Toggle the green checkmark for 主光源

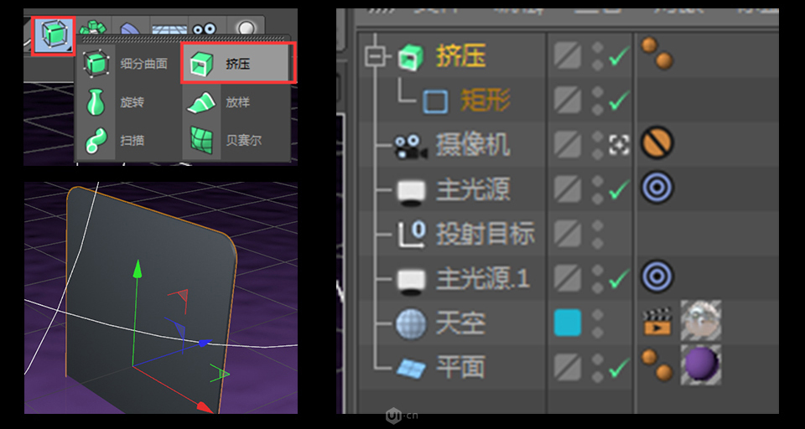[620, 190]
